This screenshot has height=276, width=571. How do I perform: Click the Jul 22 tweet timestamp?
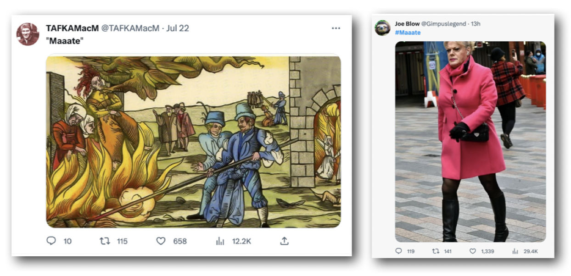pyautogui.click(x=178, y=28)
